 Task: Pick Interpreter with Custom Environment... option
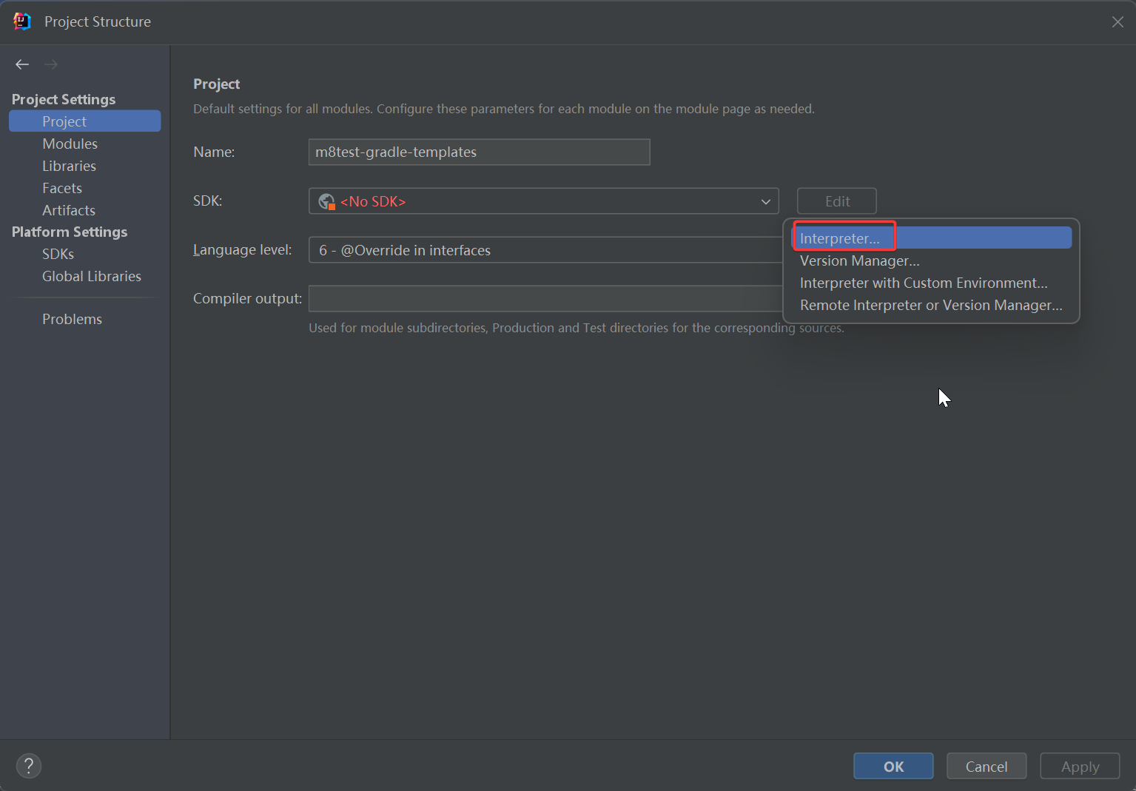(923, 283)
